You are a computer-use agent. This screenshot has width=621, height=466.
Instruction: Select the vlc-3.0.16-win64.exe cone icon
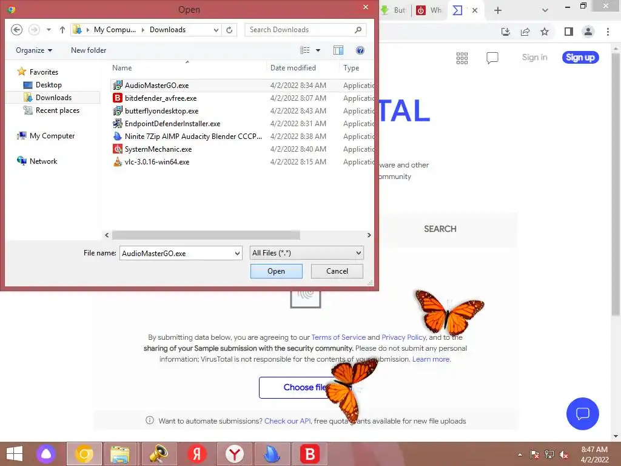118,161
